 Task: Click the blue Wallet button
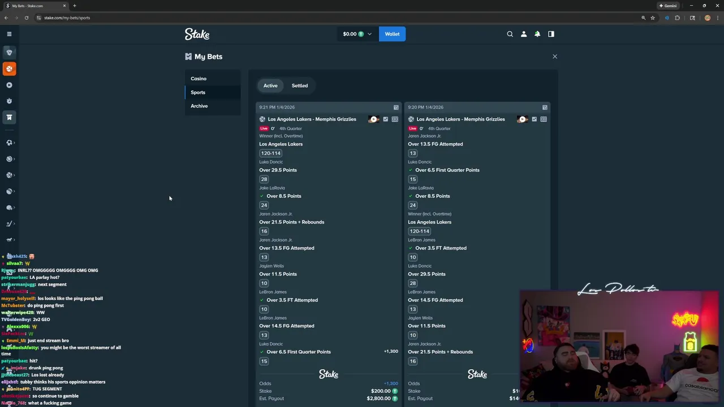392,34
